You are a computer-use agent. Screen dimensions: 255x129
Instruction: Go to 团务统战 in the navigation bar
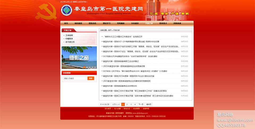(177, 23)
